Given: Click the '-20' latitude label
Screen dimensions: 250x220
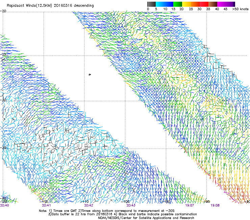Looking at the screenshot, I should 3,11.
